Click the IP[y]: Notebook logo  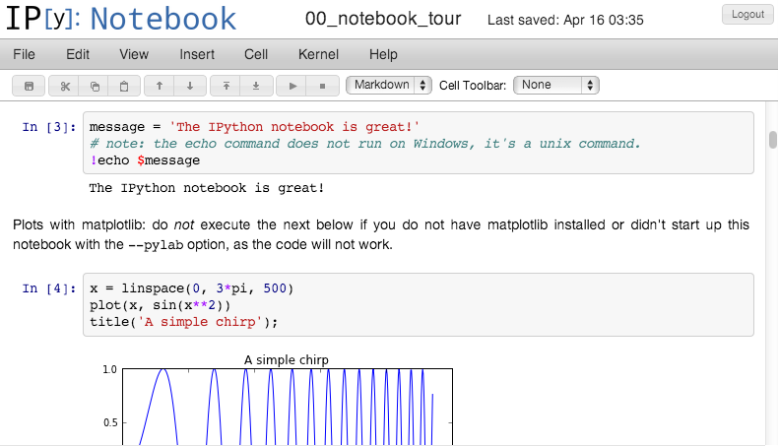pyautogui.click(x=121, y=19)
